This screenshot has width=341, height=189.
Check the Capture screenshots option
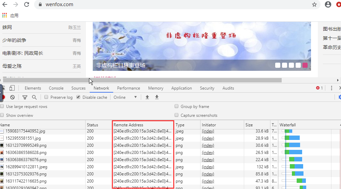tap(177, 115)
